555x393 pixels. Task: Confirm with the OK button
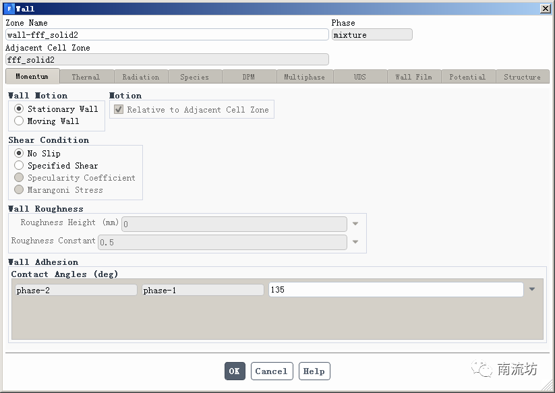235,371
